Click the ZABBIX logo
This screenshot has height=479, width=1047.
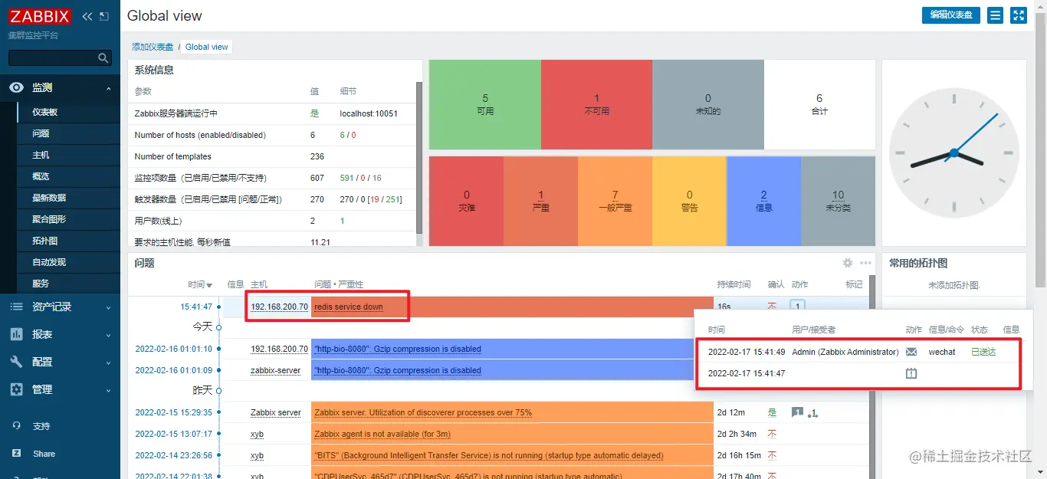click(39, 16)
